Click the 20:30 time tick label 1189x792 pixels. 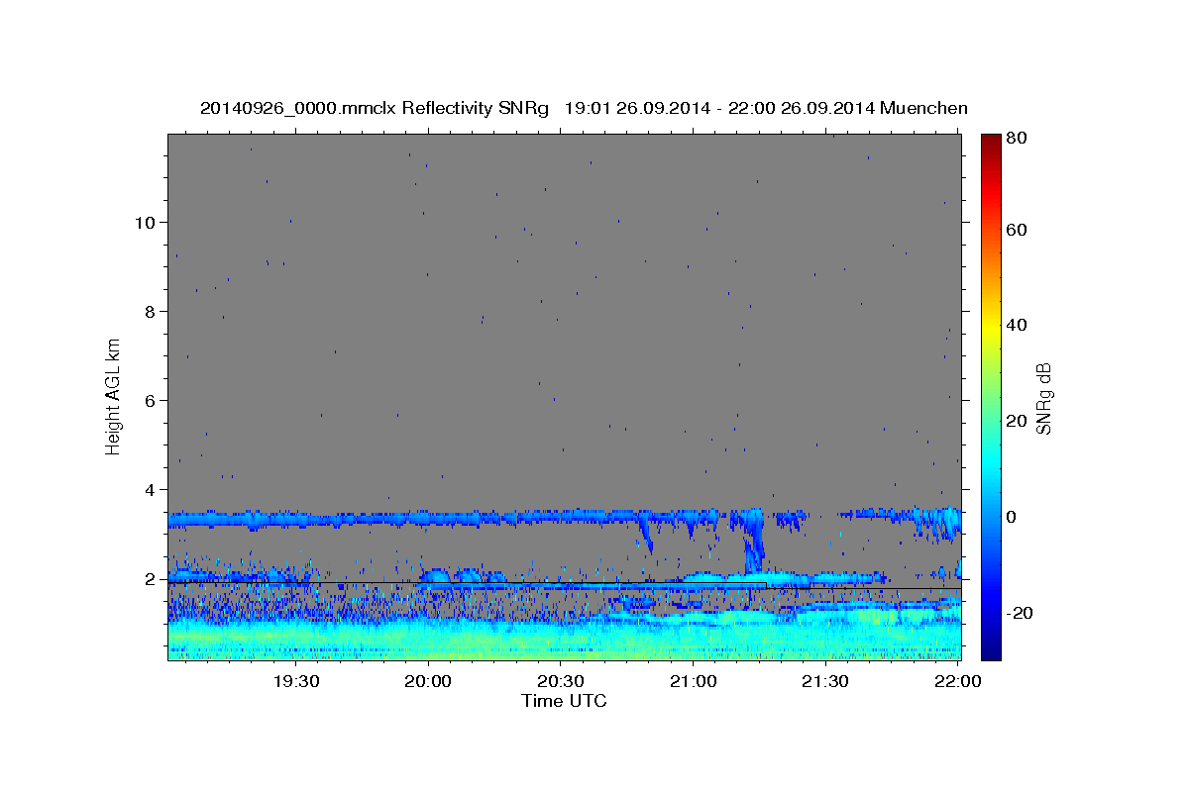coord(561,682)
